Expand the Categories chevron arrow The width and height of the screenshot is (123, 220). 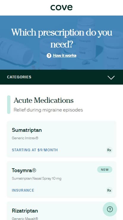[x=111, y=77]
